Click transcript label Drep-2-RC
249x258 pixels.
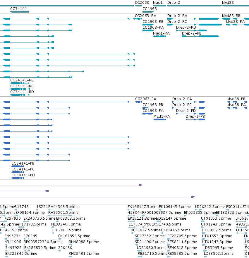click(x=177, y=22)
